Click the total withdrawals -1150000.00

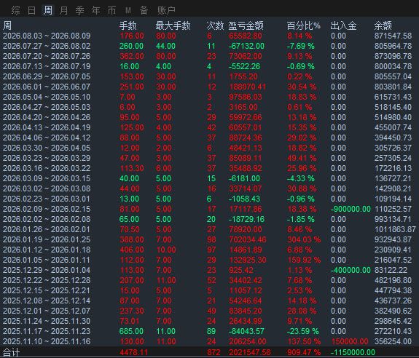pyautogui.click(x=353, y=352)
